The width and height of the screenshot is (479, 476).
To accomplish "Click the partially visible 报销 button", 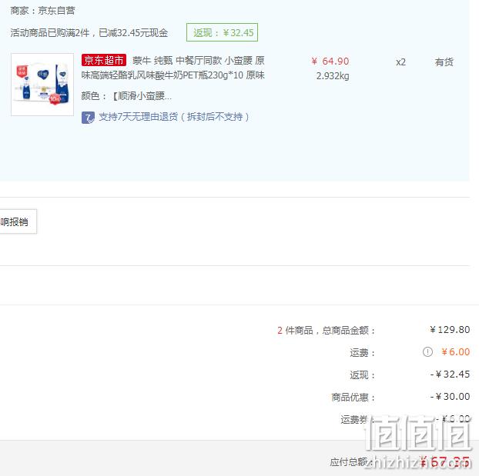I will click(x=18, y=221).
